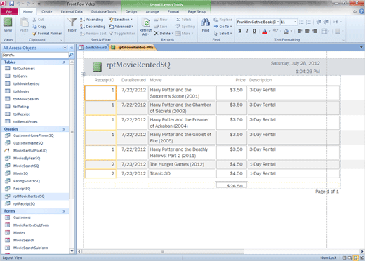Open the Go To dropdown

tap(223, 27)
